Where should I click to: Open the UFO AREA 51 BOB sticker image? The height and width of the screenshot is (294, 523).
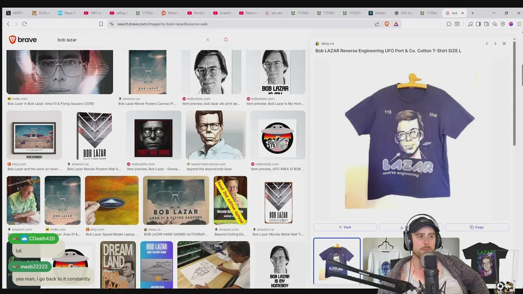[x=278, y=135]
